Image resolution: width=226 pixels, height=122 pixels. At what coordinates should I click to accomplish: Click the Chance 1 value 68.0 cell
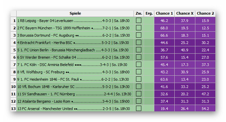(x=164, y=28)
